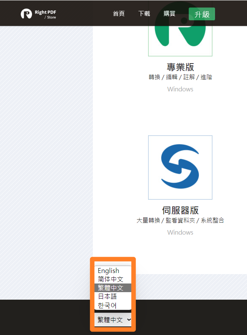Open the 首頁 home page link
The image size is (247, 335).
119,14
